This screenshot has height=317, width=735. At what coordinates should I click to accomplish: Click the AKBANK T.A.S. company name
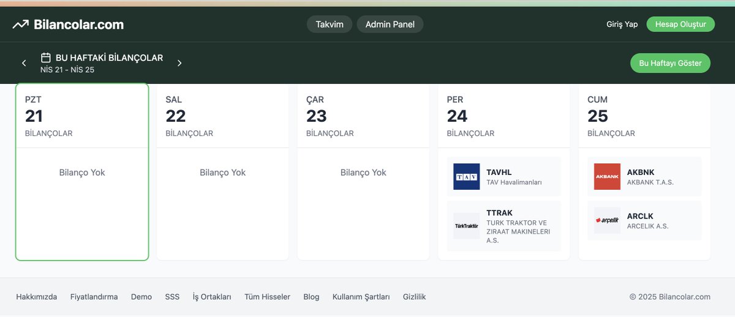coord(650,182)
